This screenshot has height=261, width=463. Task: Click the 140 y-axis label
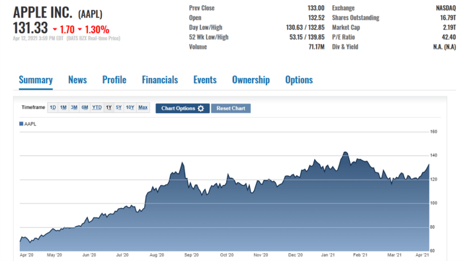tap(433, 155)
